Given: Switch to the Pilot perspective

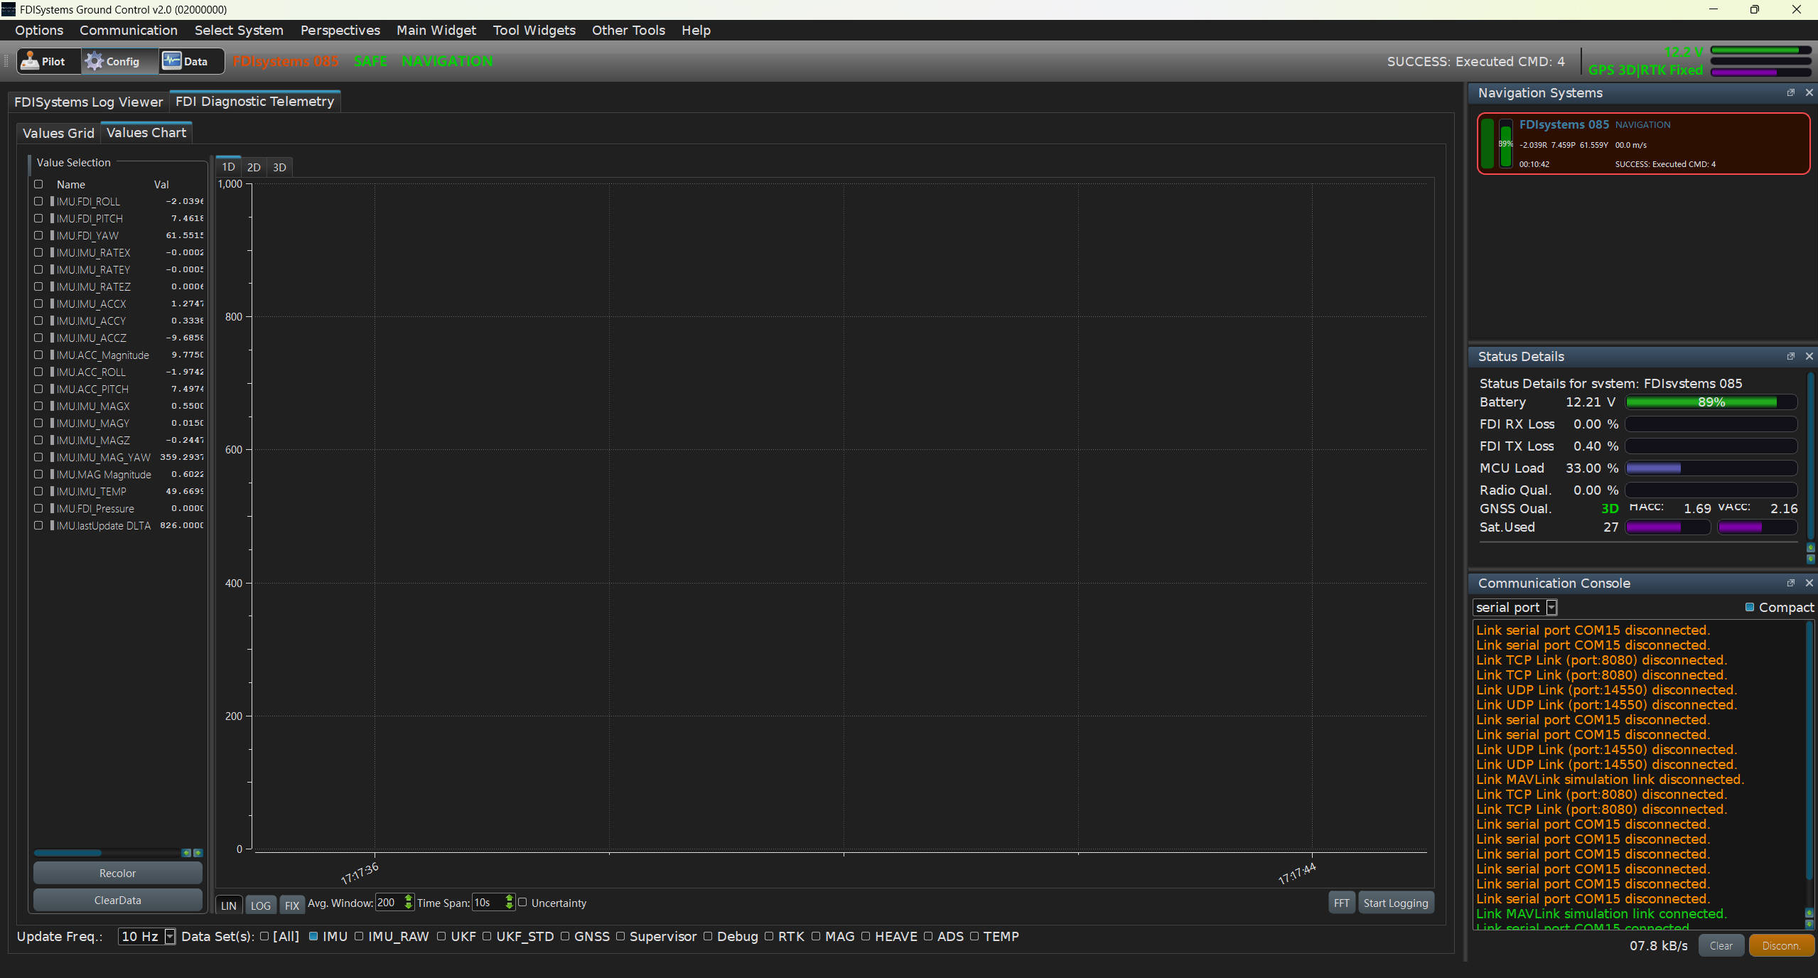Looking at the screenshot, I should (x=48, y=61).
